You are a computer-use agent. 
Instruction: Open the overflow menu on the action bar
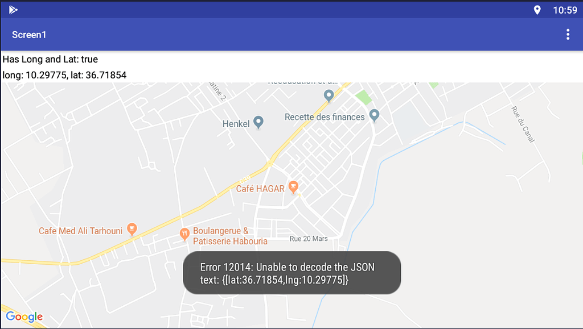tap(568, 34)
